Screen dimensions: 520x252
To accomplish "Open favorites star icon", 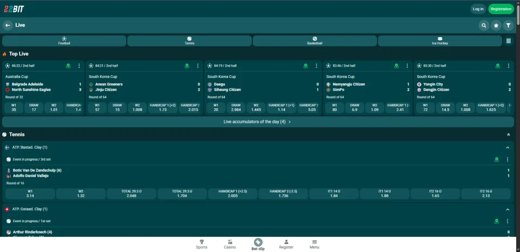I will (496, 25).
